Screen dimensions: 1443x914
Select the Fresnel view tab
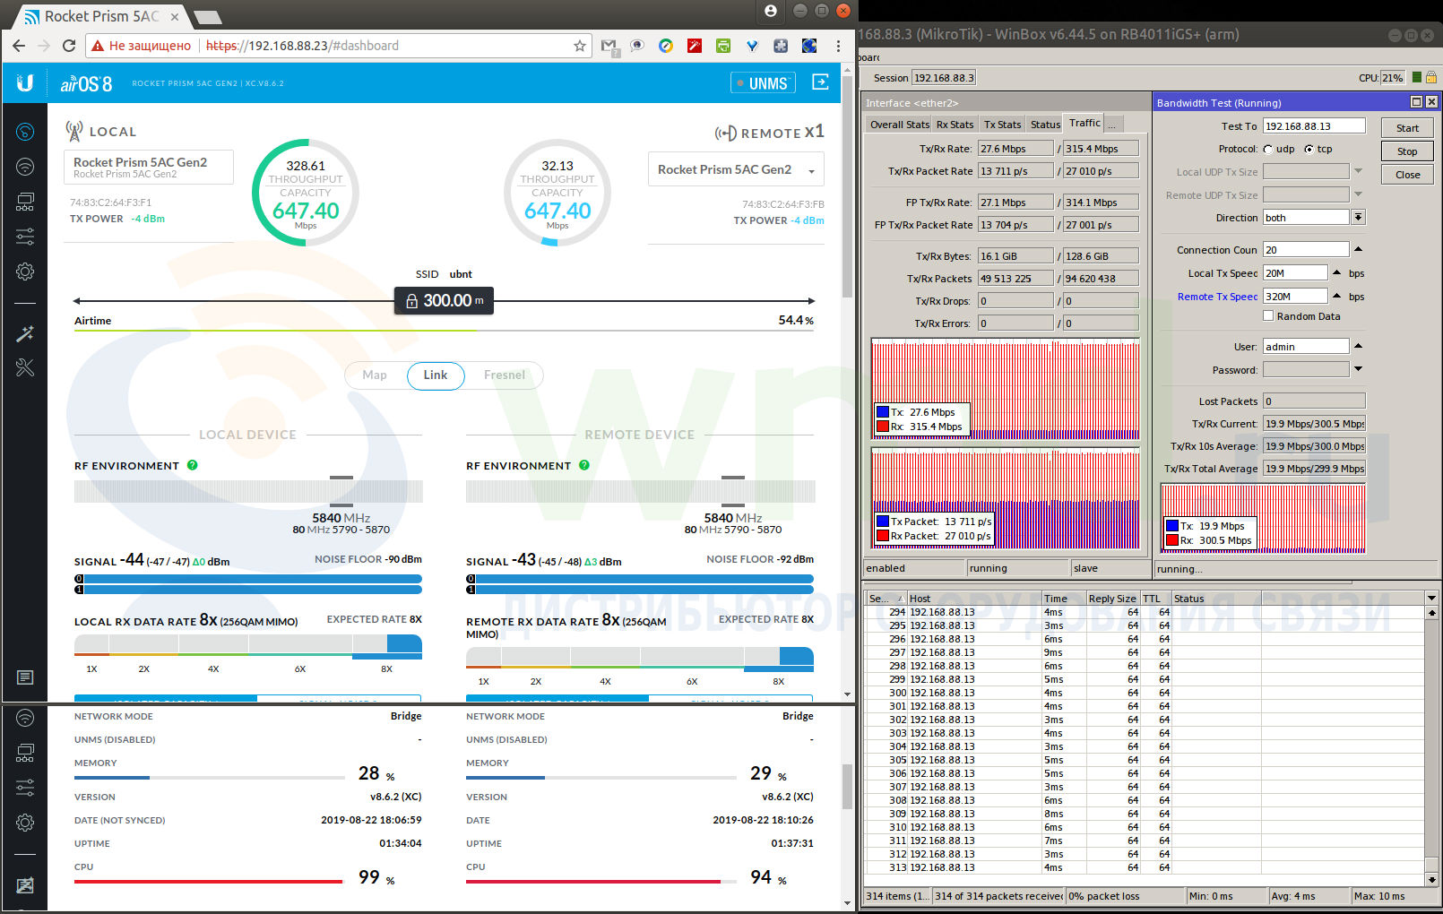[505, 375]
